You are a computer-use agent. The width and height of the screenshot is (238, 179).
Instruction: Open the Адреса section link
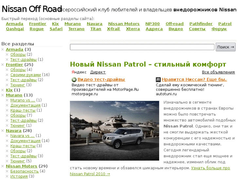154,29
